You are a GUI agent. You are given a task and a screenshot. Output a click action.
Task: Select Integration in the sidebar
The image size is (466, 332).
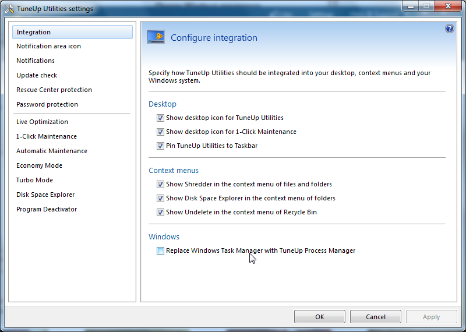point(72,32)
